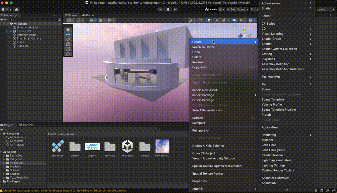Open the Materials folder icon

click(110, 147)
